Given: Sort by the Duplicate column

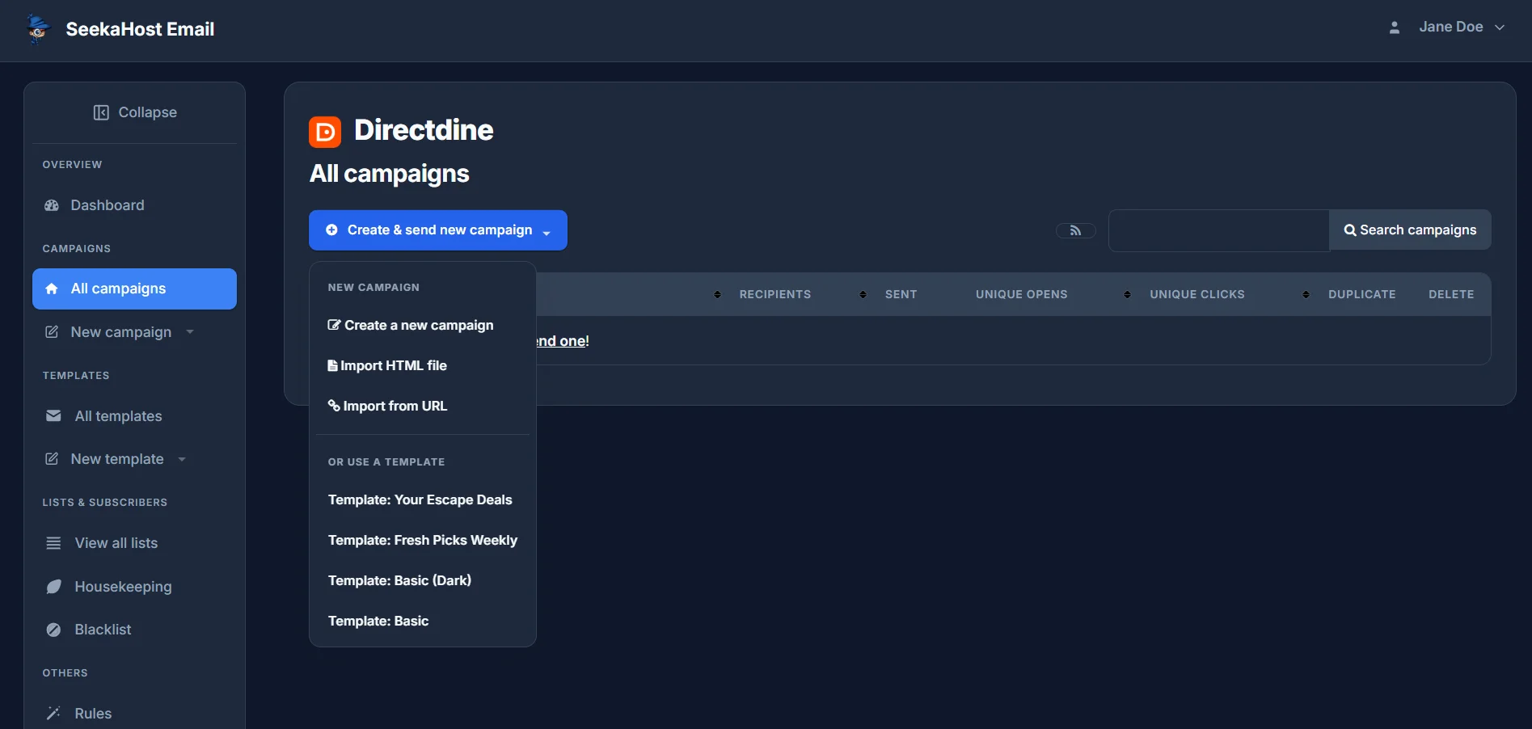Looking at the screenshot, I should pyautogui.click(x=1361, y=294).
